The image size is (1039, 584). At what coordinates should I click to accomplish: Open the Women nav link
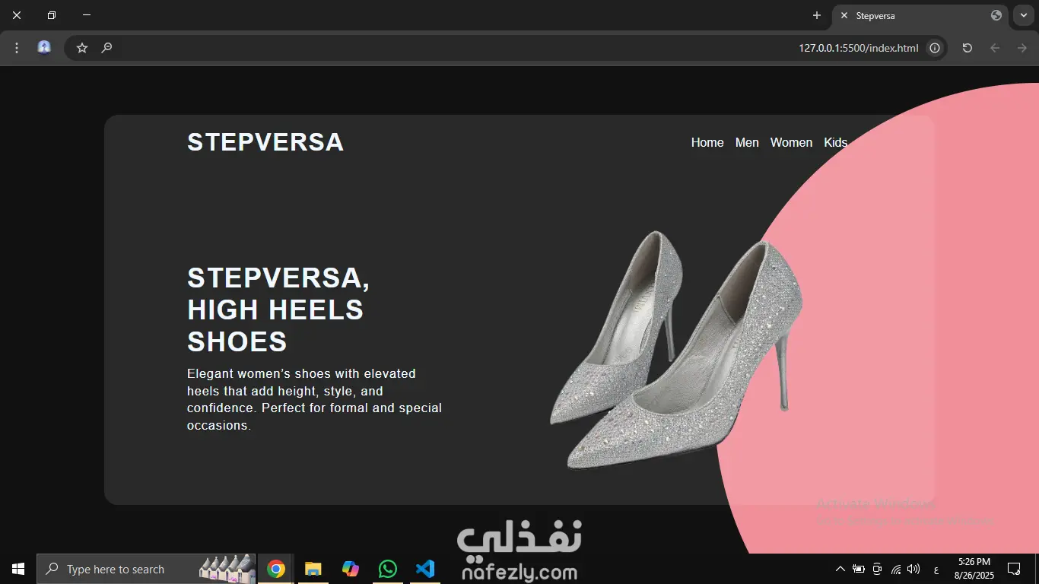tap(791, 142)
